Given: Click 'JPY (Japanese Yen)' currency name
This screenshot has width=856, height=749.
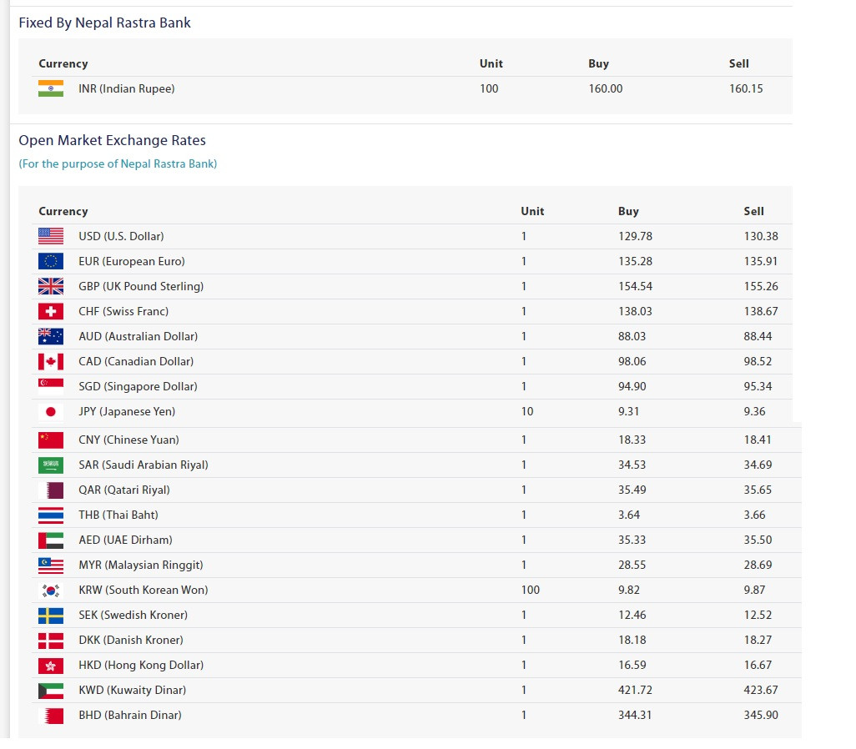Looking at the screenshot, I should click(x=127, y=412).
